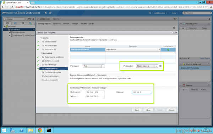Open File Explorer from the taskbar
This screenshot has width=213, height=134.
tap(31, 130)
